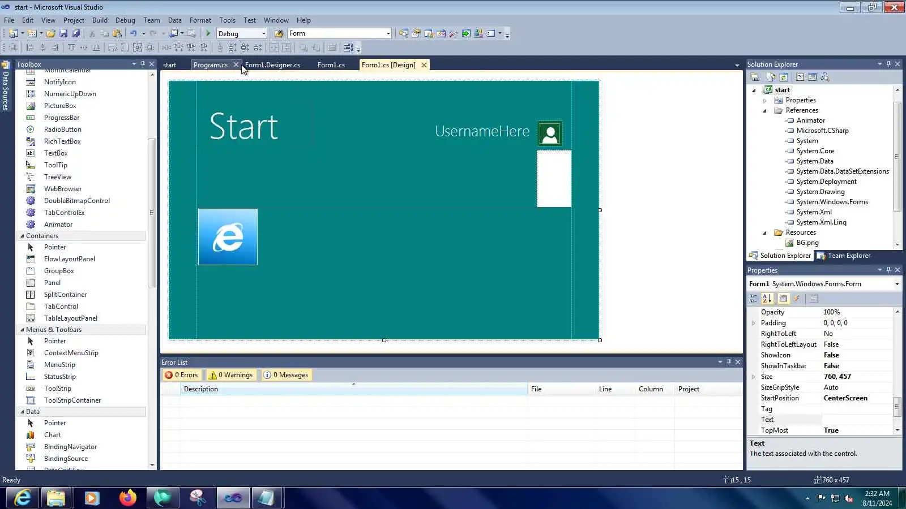This screenshot has height=509, width=906.
Task: Click View Code icon in Solution Explorer
Action: point(800,77)
